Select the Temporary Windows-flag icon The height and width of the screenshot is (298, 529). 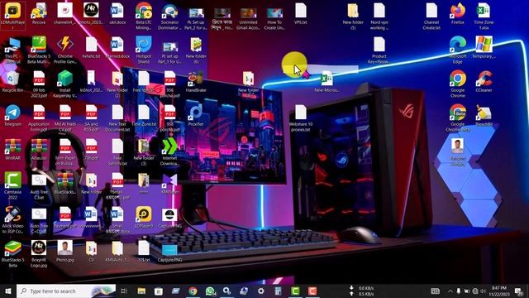(x=484, y=47)
